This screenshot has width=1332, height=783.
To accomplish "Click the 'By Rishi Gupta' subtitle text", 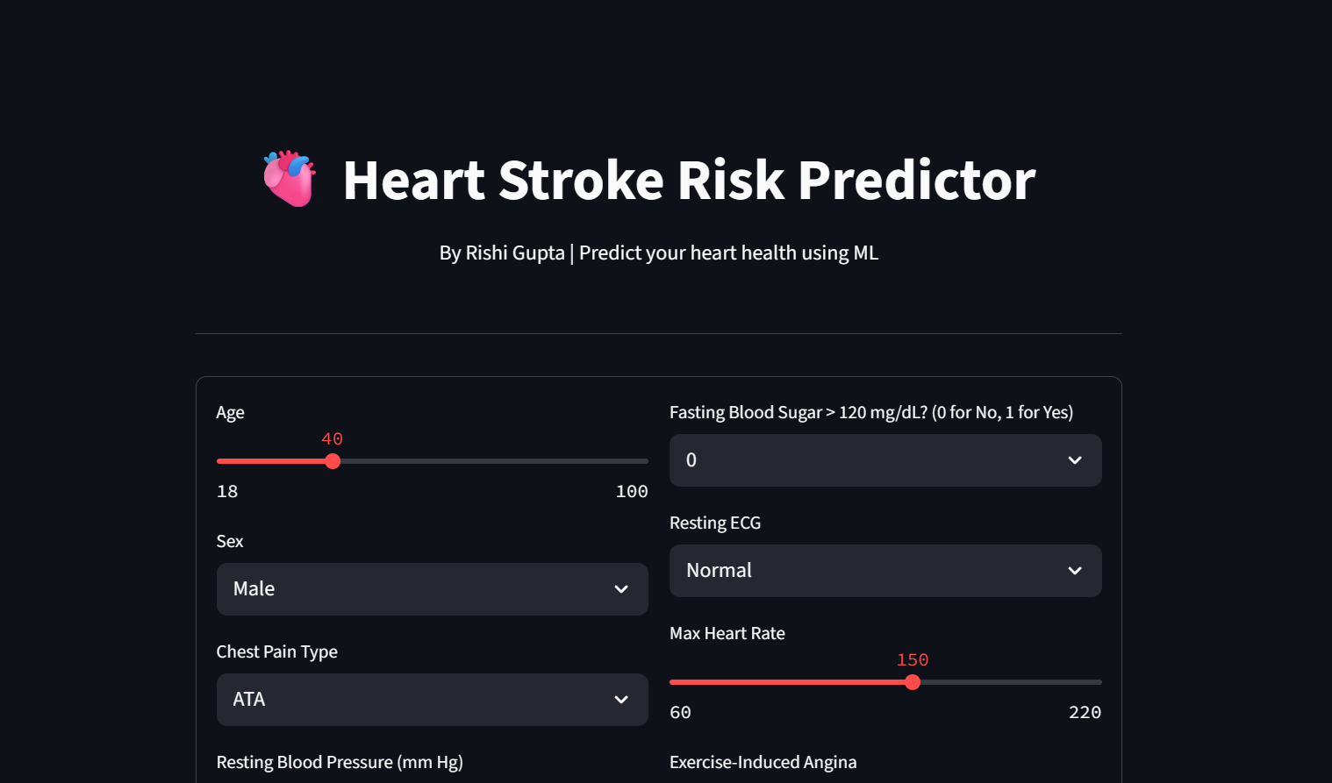I will (x=502, y=253).
